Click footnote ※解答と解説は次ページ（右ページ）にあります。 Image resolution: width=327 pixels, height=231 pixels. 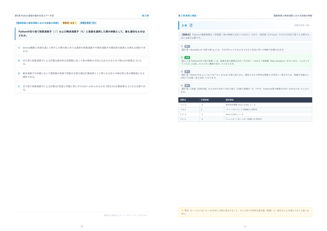click(x=126, y=215)
